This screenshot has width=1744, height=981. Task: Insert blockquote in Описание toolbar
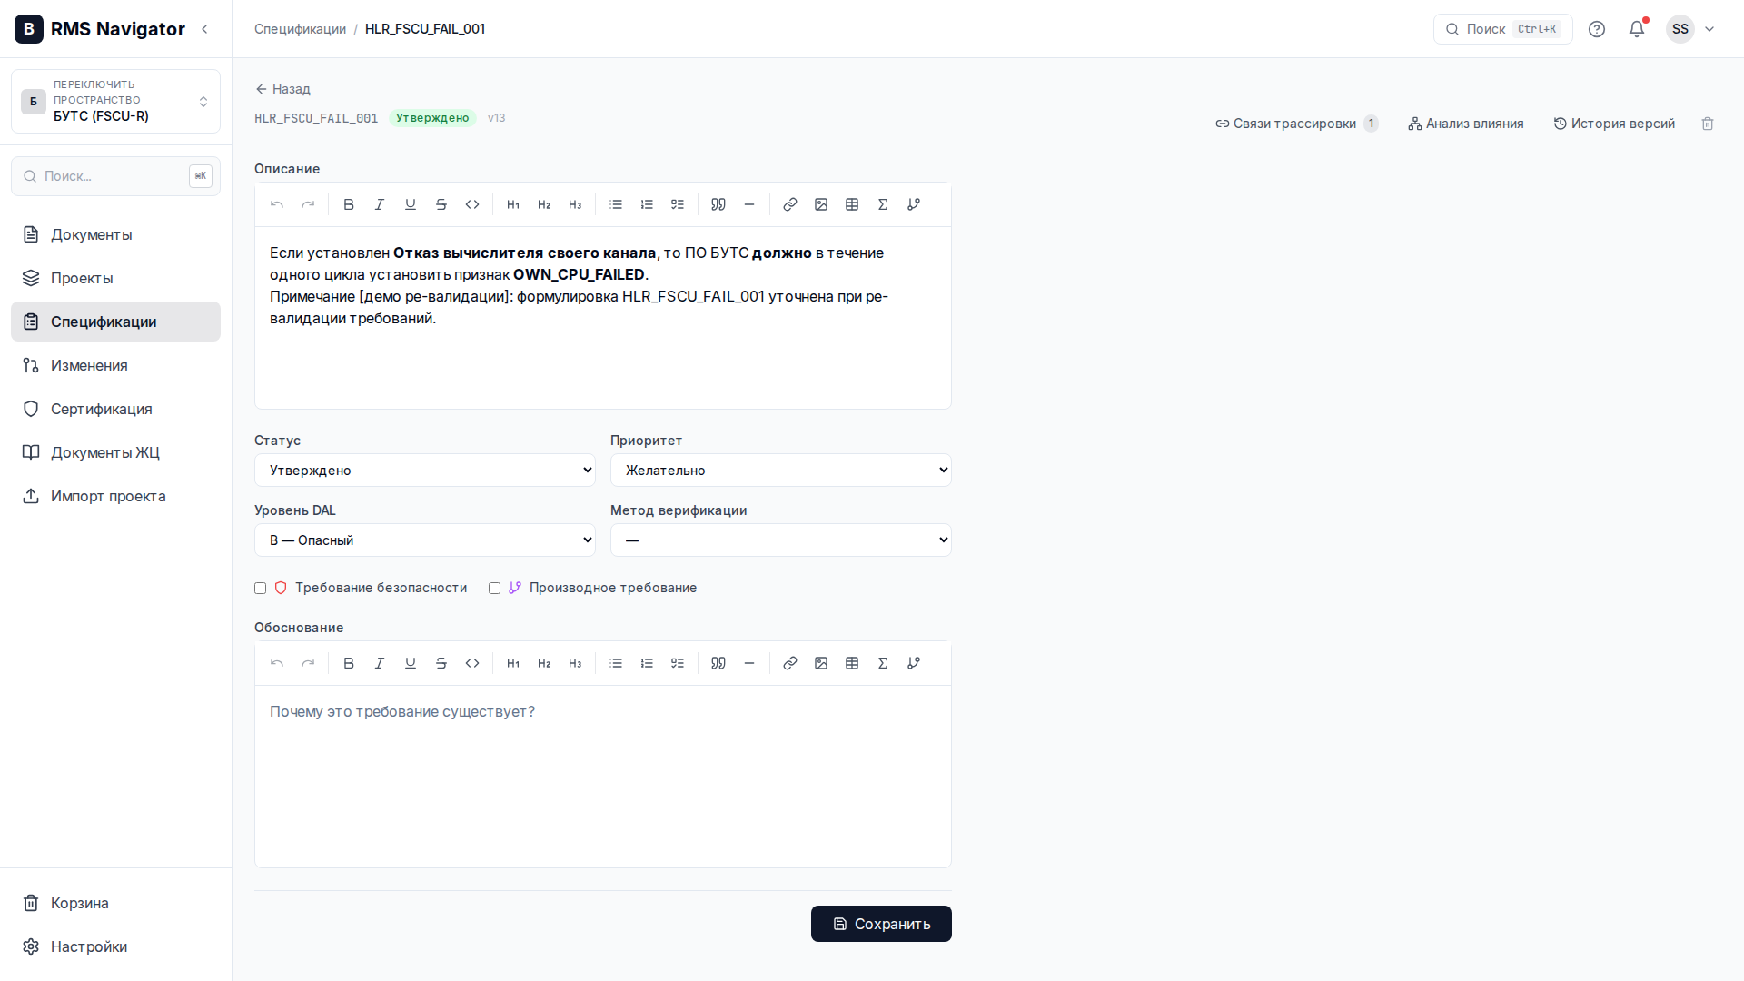(718, 204)
